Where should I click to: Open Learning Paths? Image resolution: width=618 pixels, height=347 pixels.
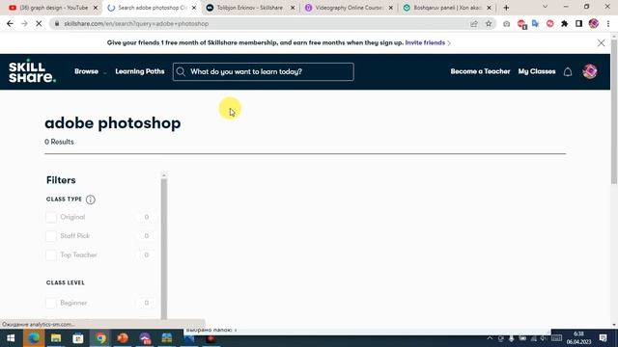click(139, 71)
